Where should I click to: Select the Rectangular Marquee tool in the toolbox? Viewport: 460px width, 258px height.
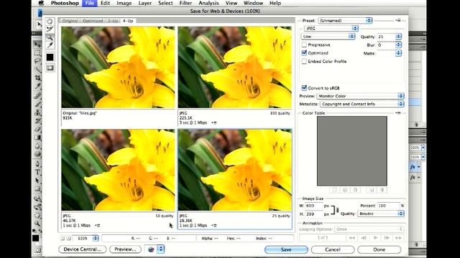37,53
